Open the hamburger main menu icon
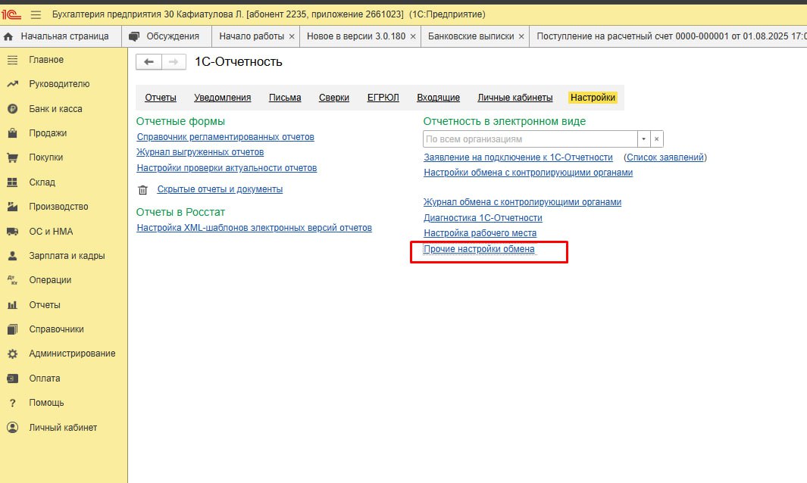Image resolution: width=807 pixels, height=483 pixels. coord(36,14)
